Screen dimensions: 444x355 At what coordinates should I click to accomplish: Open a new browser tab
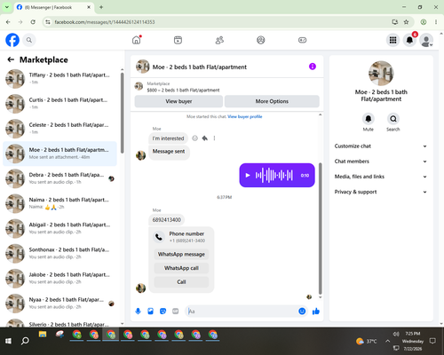coord(101,7)
